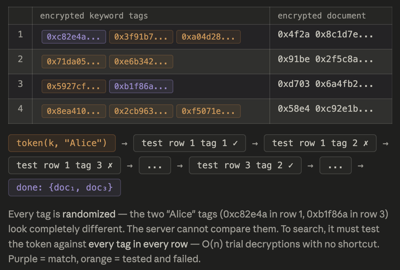
Task: Select the 0x71da05 keyword tag
Action: [74, 62]
